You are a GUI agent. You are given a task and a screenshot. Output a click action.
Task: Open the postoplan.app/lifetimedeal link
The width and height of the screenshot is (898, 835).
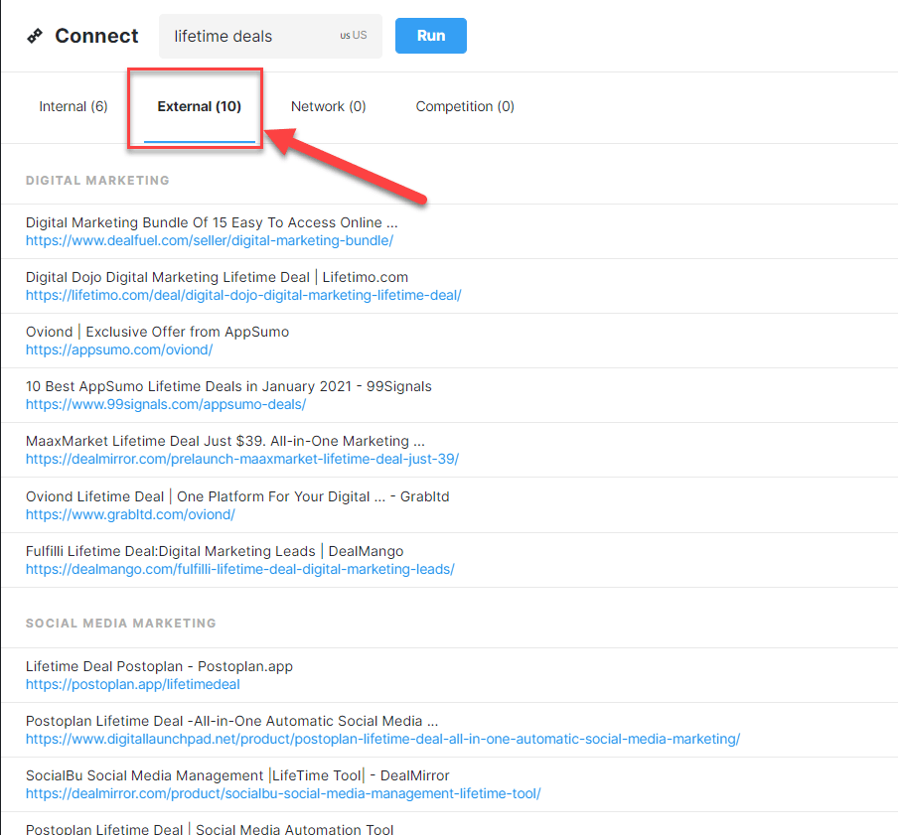[133, 684]
